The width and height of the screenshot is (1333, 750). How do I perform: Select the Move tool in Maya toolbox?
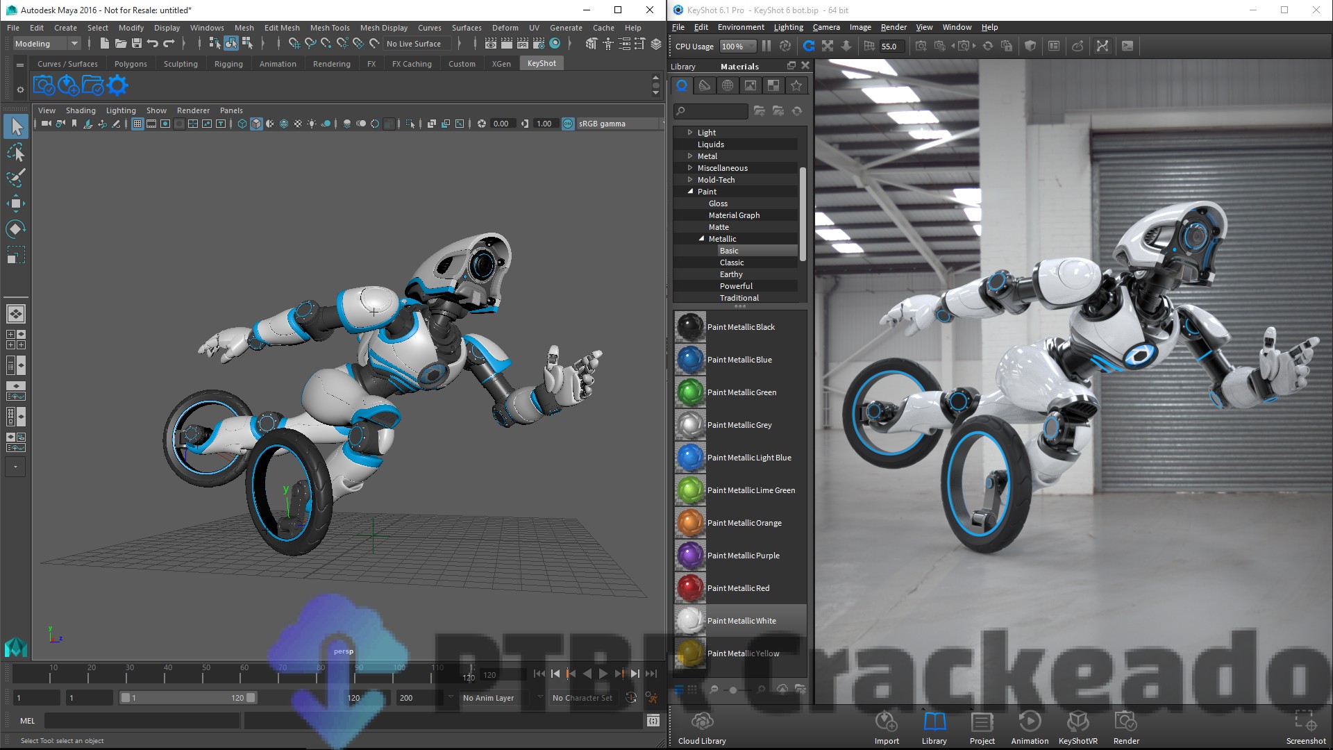(16, 203)
